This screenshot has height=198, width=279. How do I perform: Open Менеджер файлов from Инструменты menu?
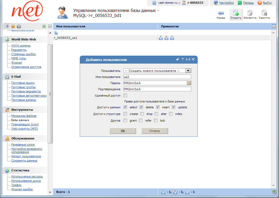pos(24,116)
